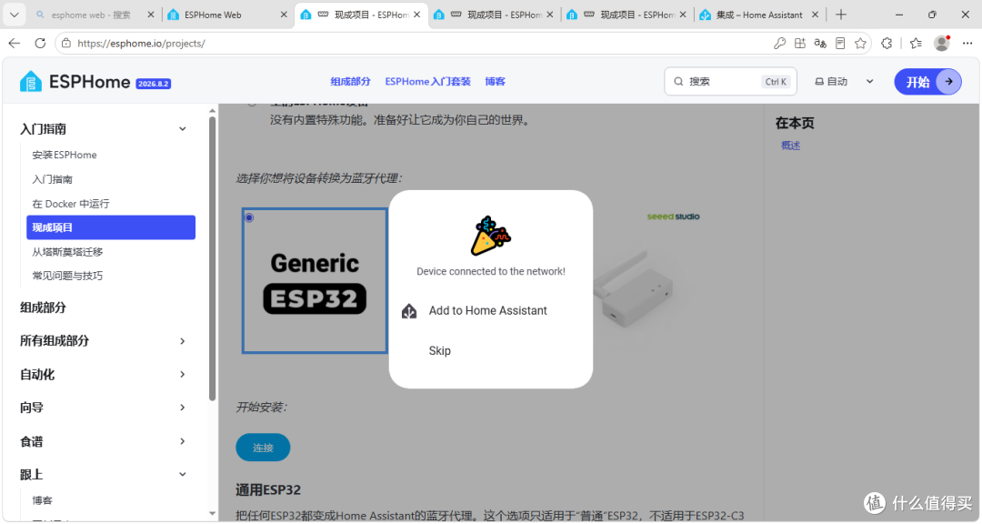Open 常见问题与技巧 sidebar link

(67, 276)
